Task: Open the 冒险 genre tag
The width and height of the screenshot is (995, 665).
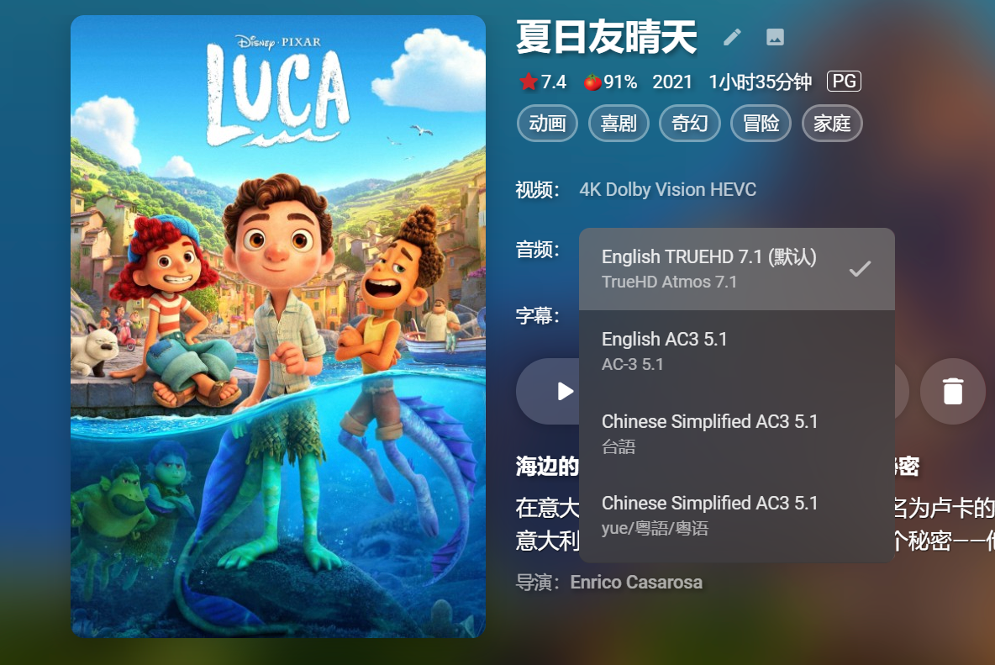Action: pyautogui.click(x=761, y=123)
